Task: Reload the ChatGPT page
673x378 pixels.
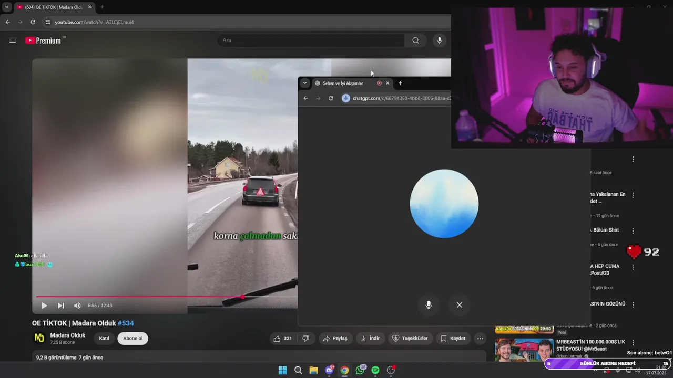Action: 331,98
